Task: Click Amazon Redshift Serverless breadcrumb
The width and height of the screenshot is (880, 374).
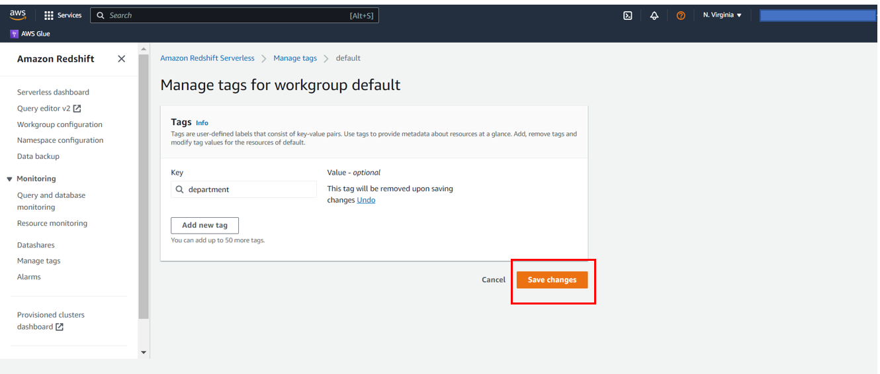Action: pyautogui.click(x=207, y=58)
